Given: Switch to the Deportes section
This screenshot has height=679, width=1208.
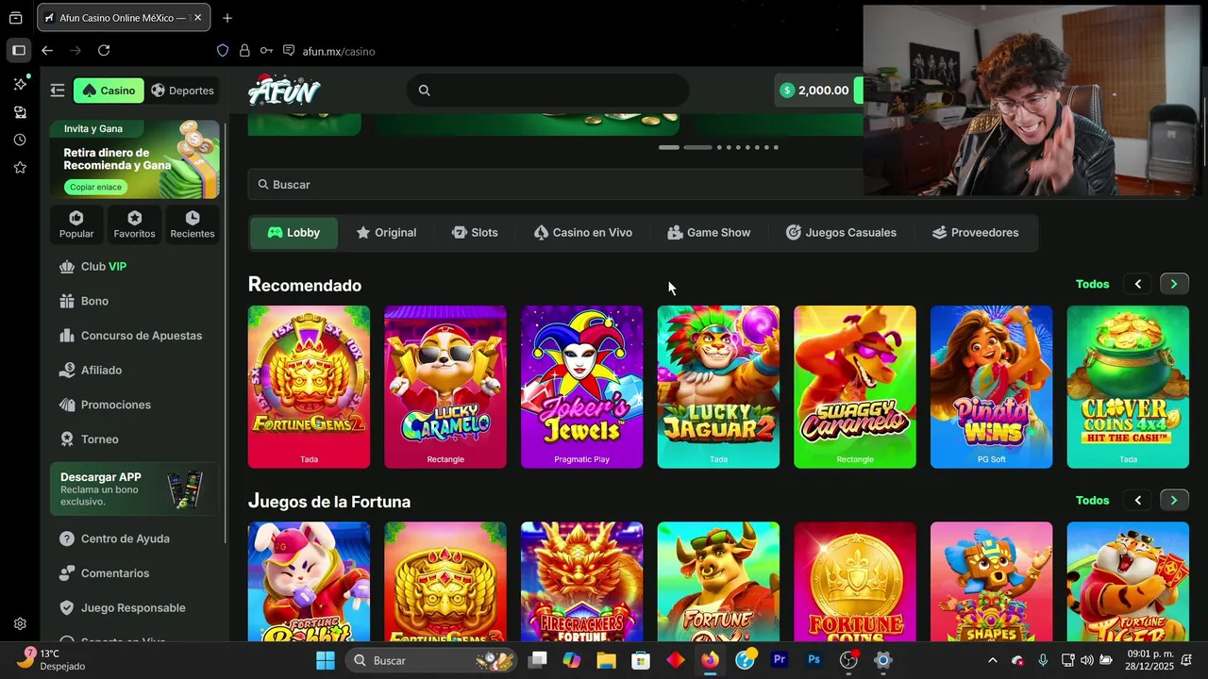Looking at the screenshot, I should [182, 91].
